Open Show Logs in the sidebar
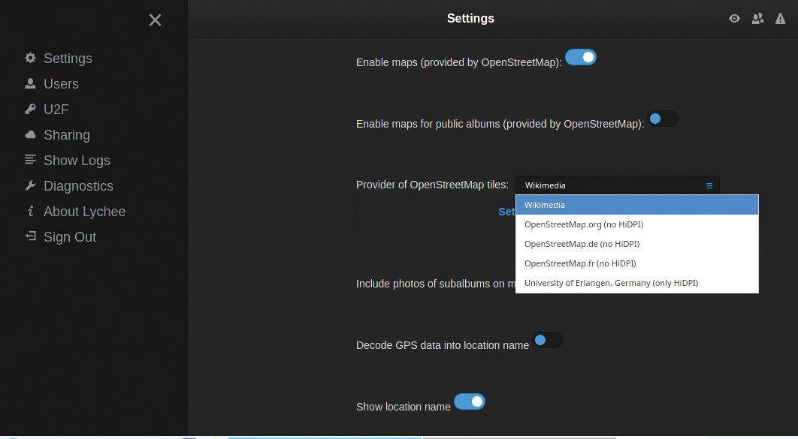 [77, 161]
